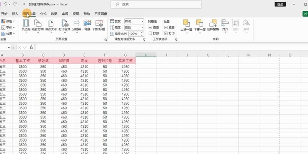Increase the 缩放比例 scale spinner

pyautogui.click(x=142, y=32)
